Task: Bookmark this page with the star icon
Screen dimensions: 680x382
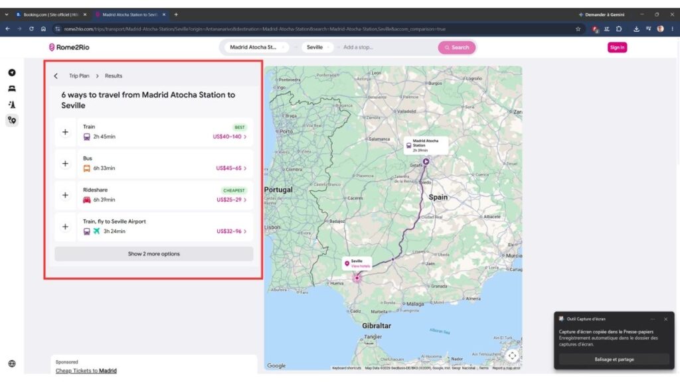Action: (x=578, y=29)
